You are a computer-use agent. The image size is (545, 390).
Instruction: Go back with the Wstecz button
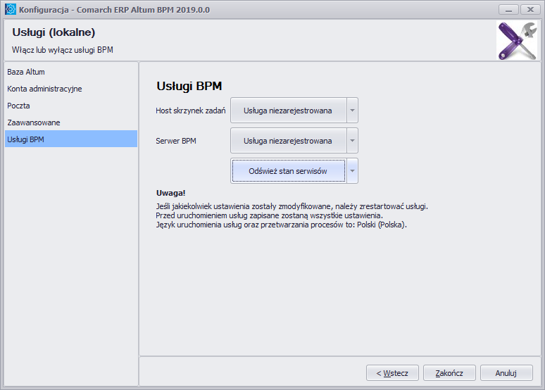click(392, 373)
